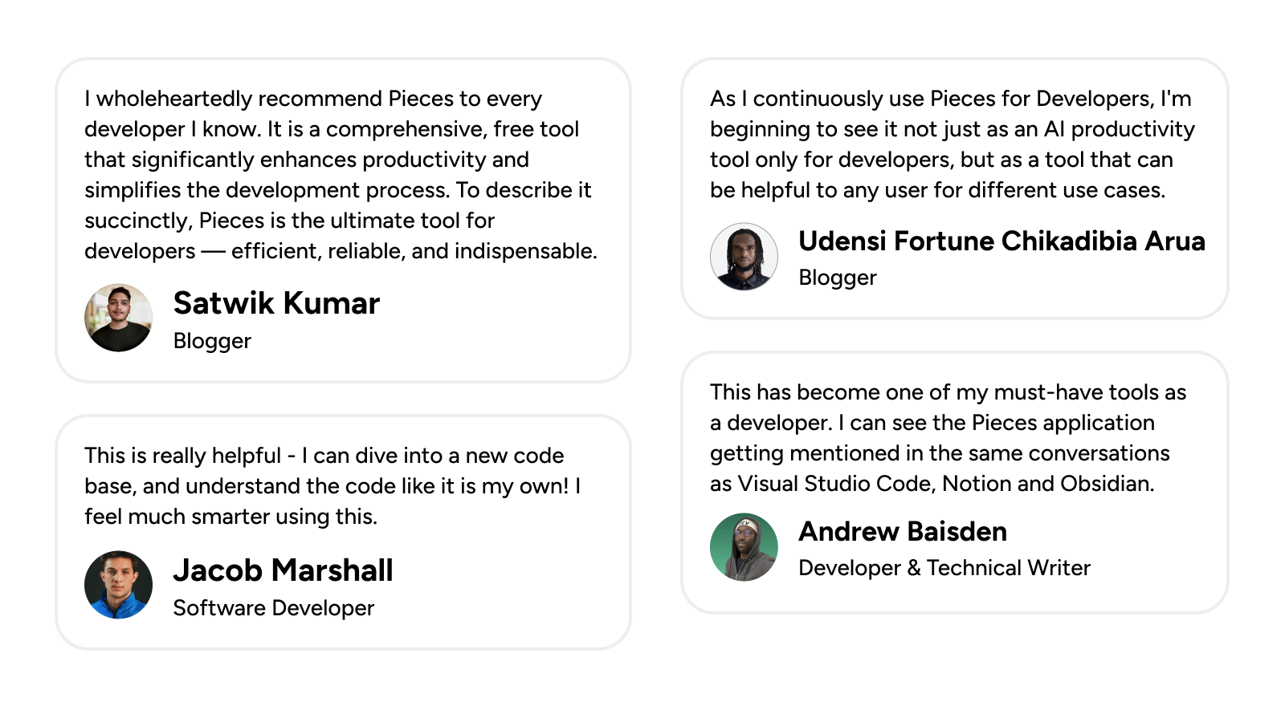This screenshot has width=1285, height=722.
Task: Click testimonial starting 'This is really helpful'
Action: tap(332, 486)
